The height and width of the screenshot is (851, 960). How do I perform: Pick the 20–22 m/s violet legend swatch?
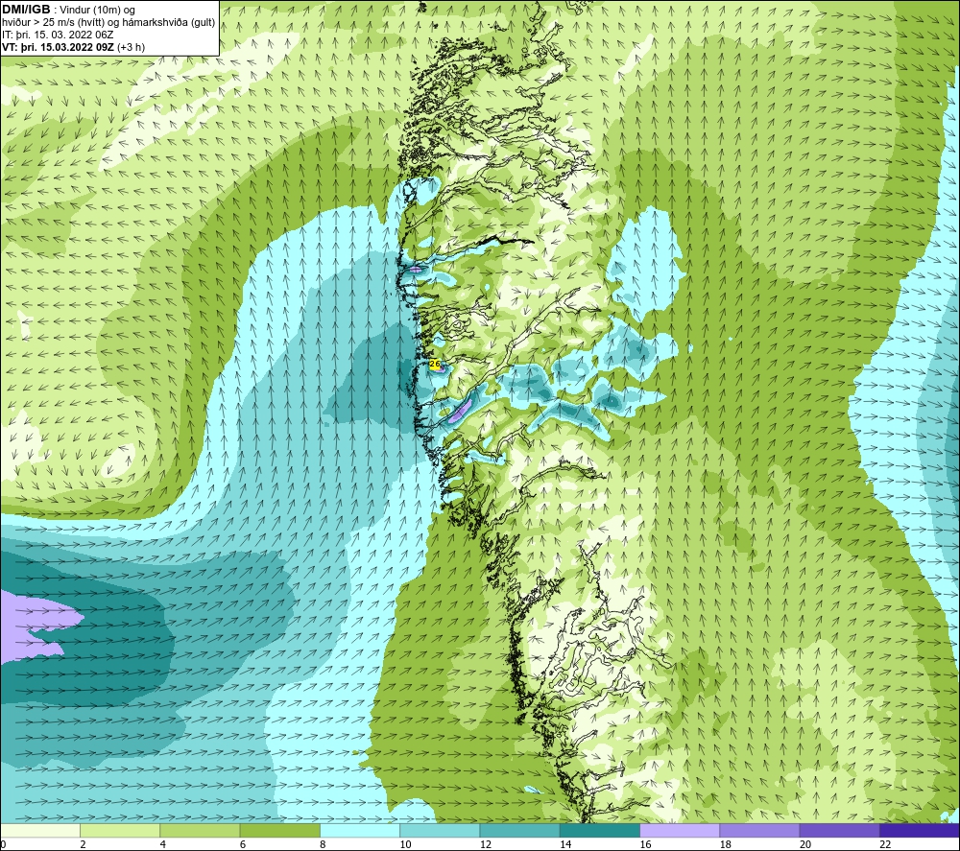(x=839, y=830)
